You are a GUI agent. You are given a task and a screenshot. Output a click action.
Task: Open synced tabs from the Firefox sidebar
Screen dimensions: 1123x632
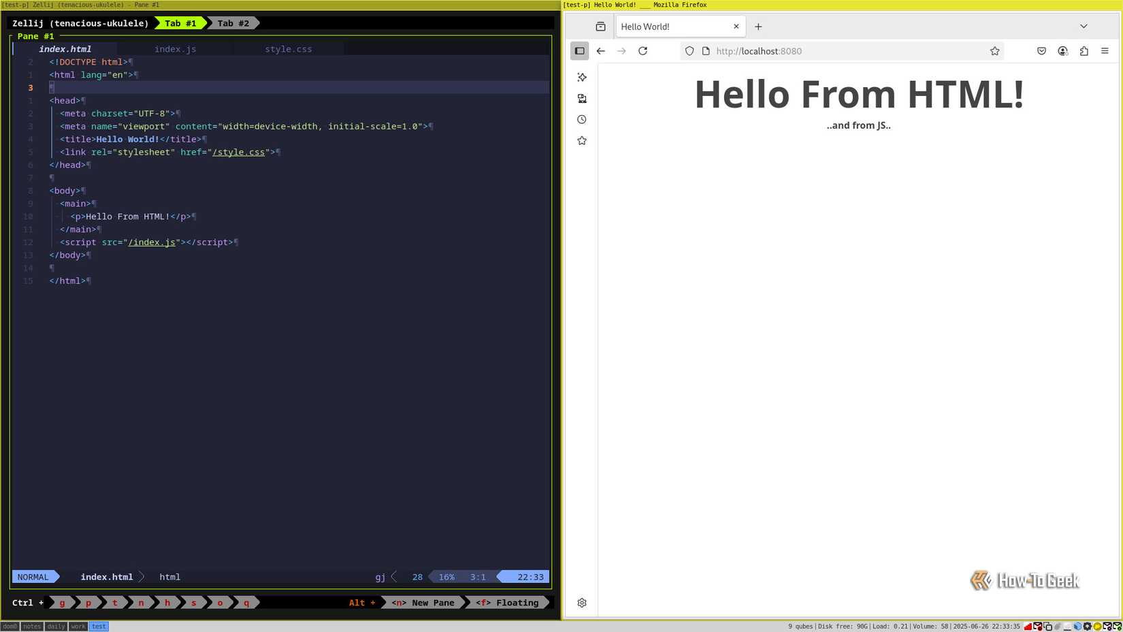(x=582, y=98)
